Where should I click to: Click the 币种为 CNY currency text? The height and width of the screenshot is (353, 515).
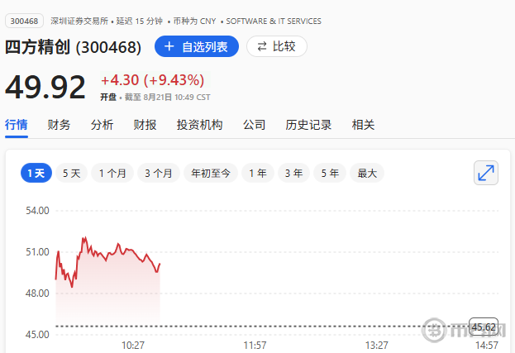point(194,21)
